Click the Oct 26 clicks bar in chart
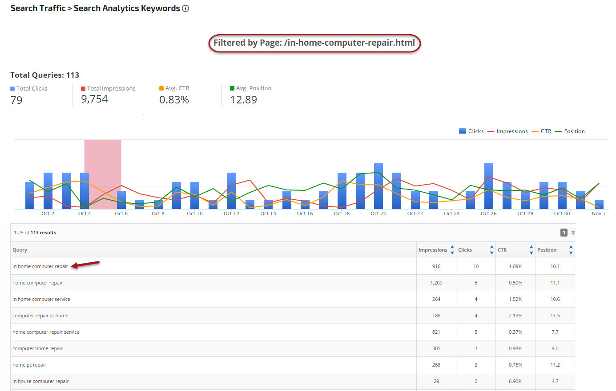Viewport: 616px width, 391px height. pyautogui.click(x=488, y=186)
